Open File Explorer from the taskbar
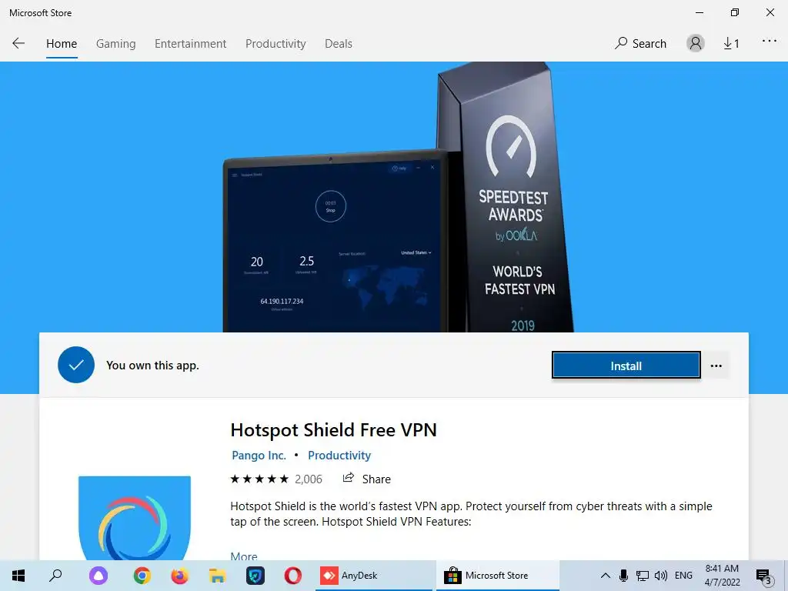 coord(217,576)
